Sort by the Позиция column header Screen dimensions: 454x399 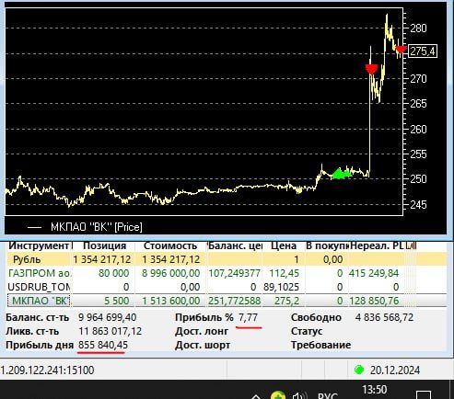tap(104, 245)
